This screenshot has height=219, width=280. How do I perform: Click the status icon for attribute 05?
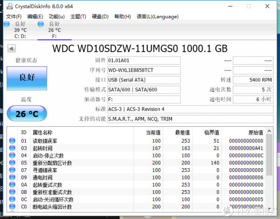12,163
